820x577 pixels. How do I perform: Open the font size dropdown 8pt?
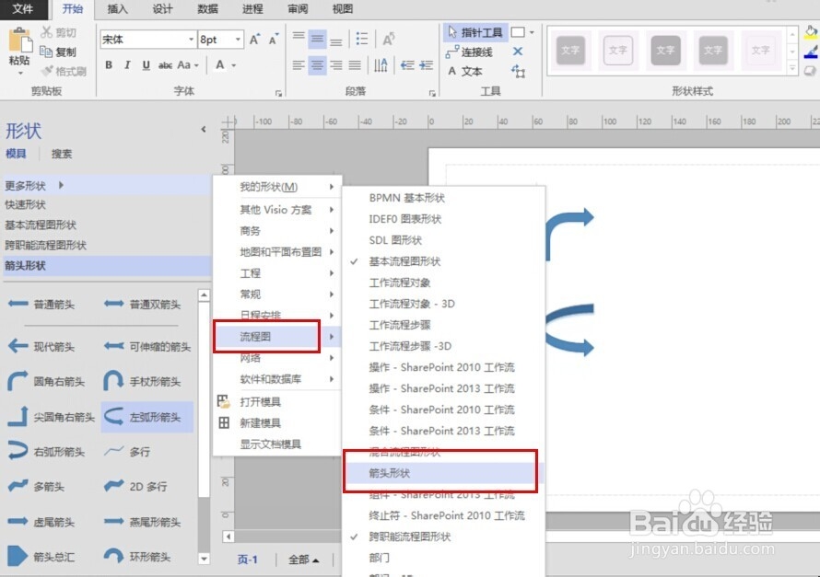(238, 40)
